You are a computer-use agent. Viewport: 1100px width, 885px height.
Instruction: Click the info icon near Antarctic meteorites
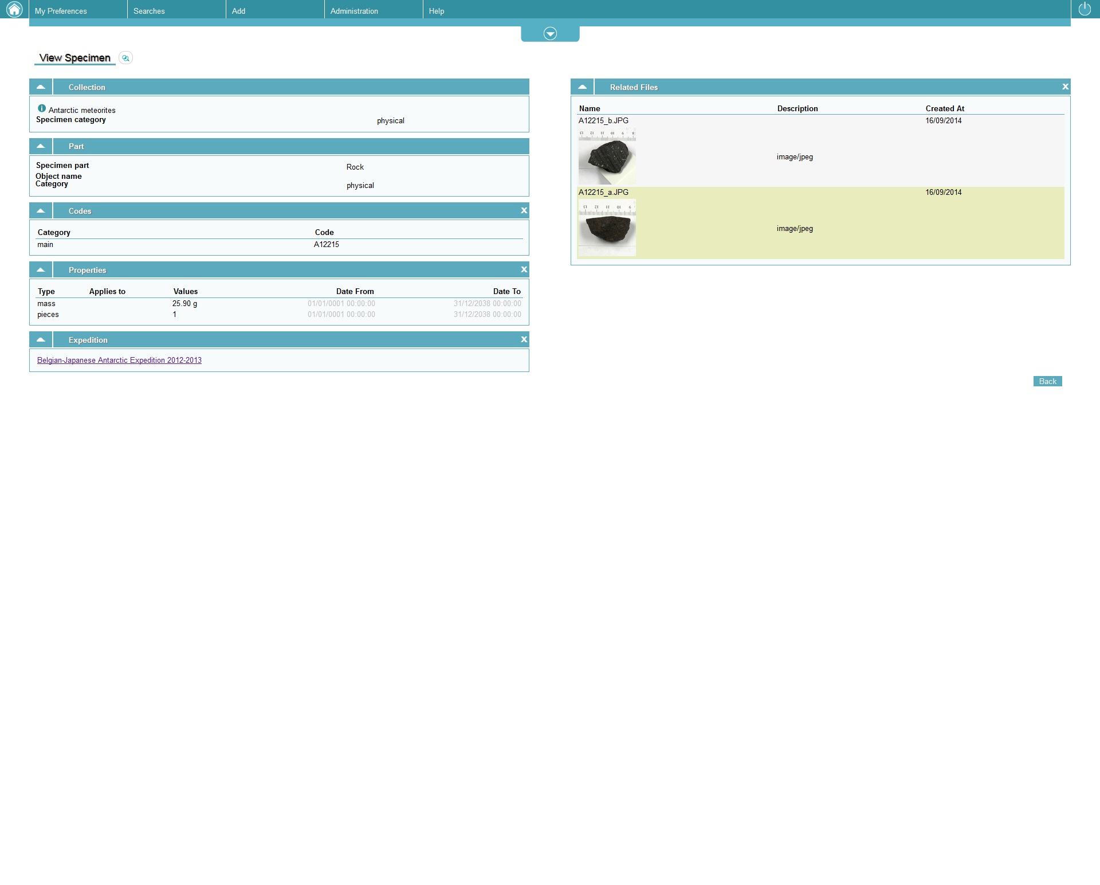pos(42,108)
